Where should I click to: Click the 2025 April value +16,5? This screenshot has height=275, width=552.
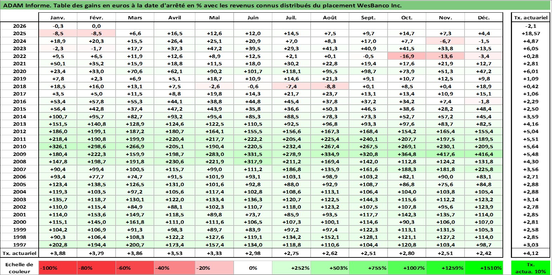175,33
